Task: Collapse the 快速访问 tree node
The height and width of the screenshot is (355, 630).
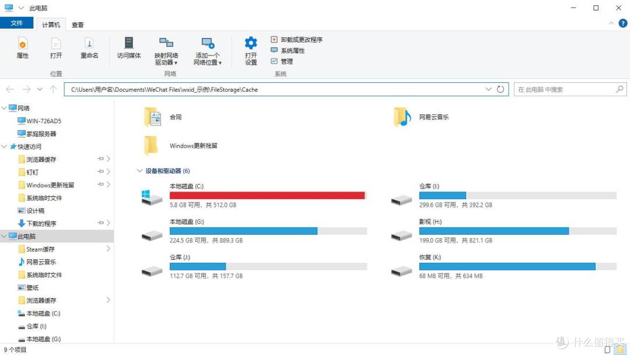Action: 4,147
